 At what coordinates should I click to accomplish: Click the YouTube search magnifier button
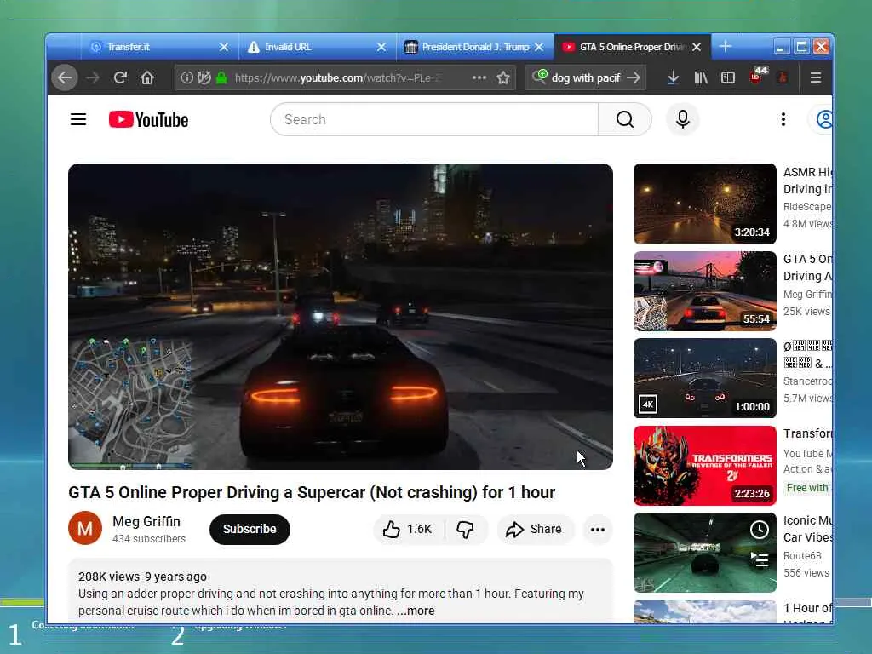pos(624,119)
